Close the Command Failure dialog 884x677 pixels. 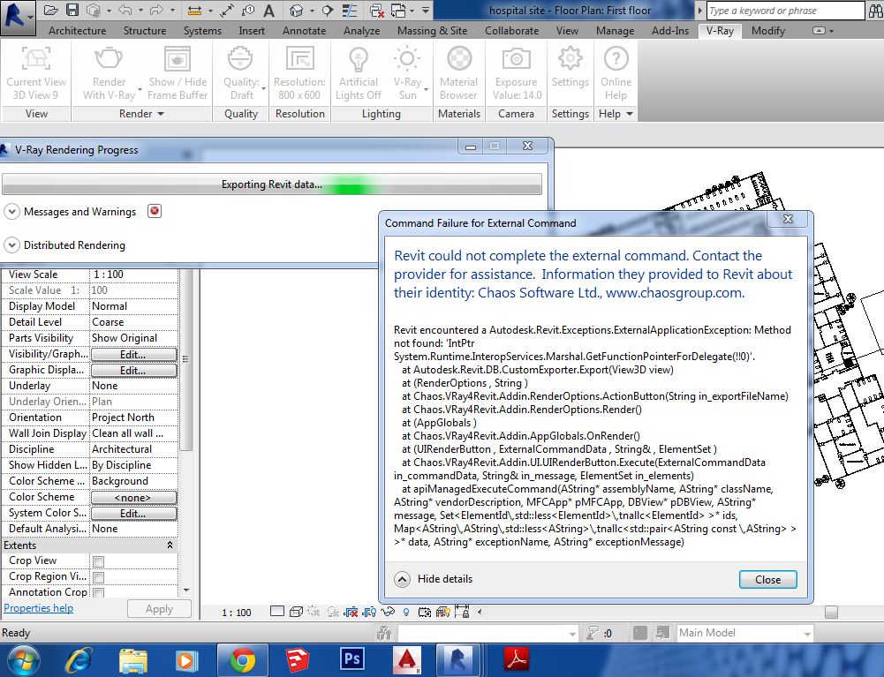pos(767,580)
